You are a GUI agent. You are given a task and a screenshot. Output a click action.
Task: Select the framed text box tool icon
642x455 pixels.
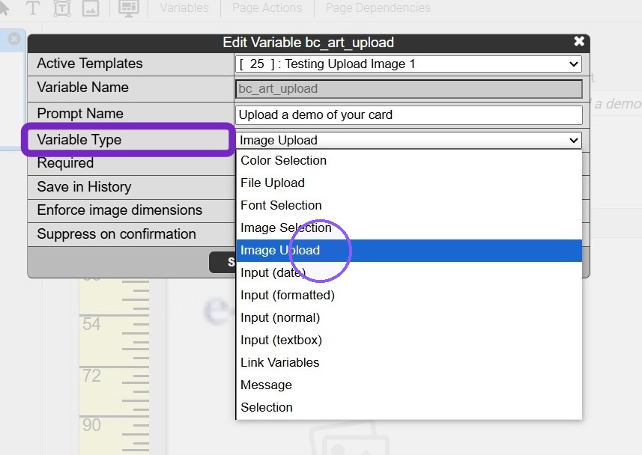62,7
